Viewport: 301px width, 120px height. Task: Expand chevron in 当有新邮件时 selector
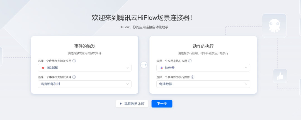click(x=127, y=84)
